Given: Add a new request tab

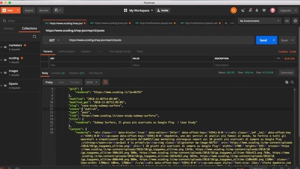Looking at the screenshot, I should [x=226, y=23].
